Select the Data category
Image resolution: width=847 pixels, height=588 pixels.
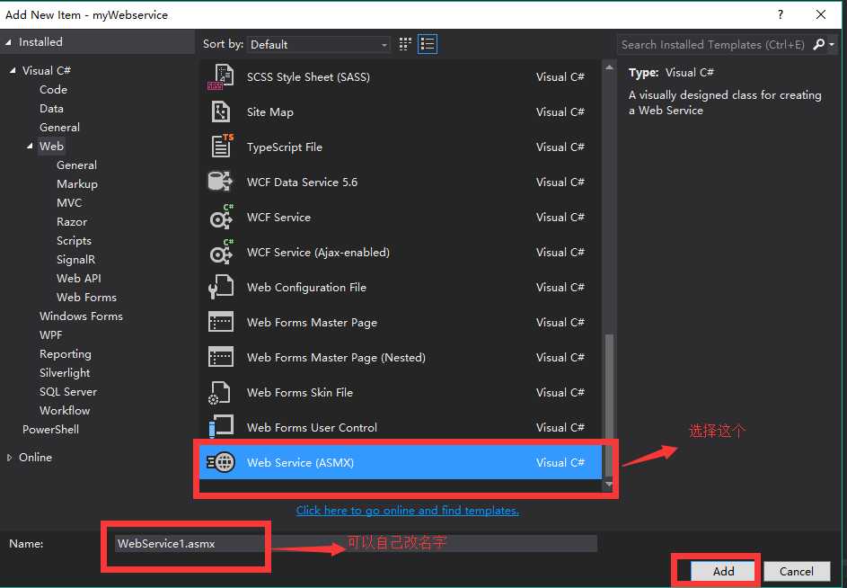pyautogui.click(x=51, y=109)
